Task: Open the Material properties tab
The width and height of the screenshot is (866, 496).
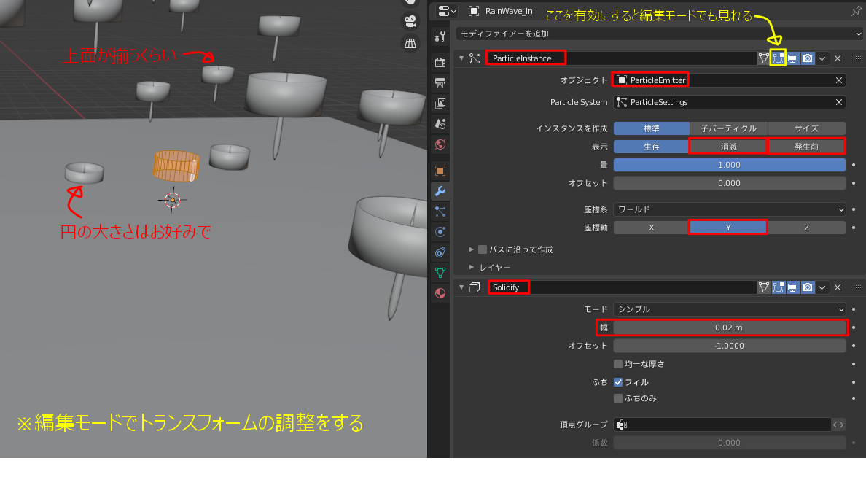Action: (x=439, y=293)
